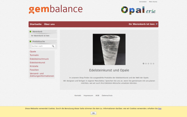The width and height of the screenshot is (187, 117).
Task: Open the Fossilien category
Action: tap(34, 70)
